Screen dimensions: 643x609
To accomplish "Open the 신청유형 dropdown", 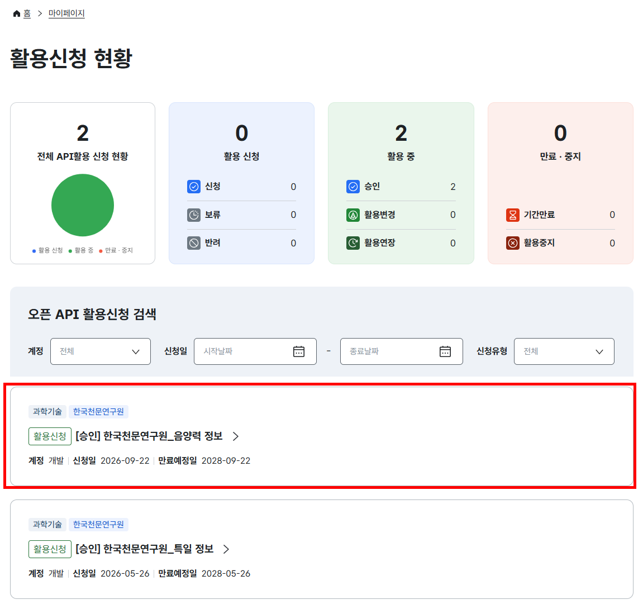I will click(564, 351).
